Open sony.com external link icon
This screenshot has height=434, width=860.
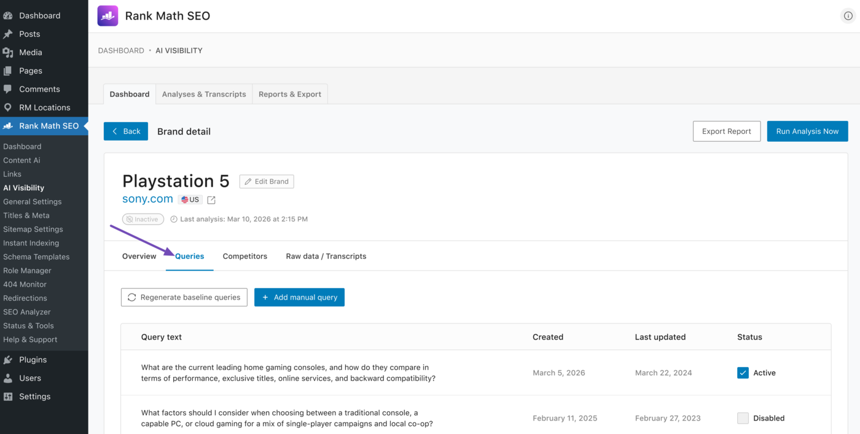tap(211, 200)
